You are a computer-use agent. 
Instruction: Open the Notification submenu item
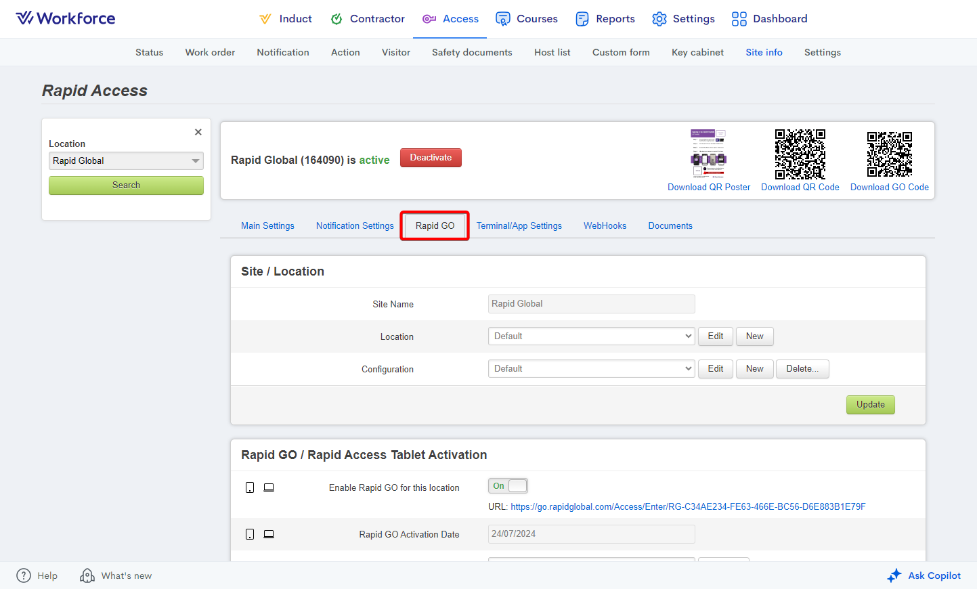tap(283, 52)
